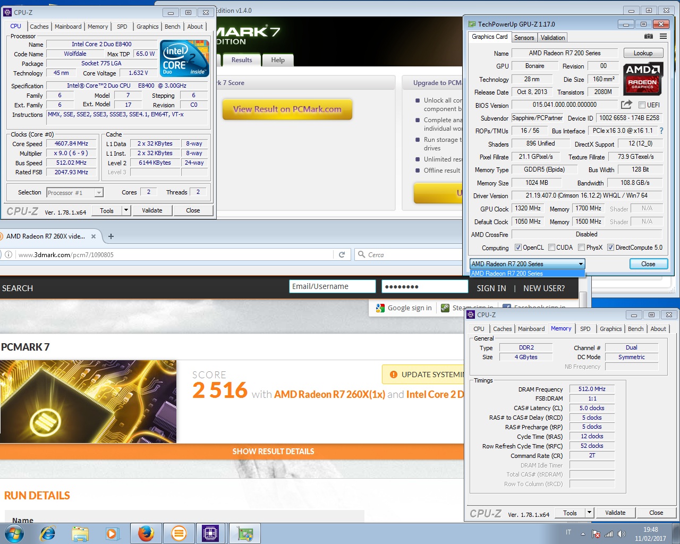This screenshot has height=544, width=680.
Task: Click the browser reload icon
Action: [x=342, y=254]
